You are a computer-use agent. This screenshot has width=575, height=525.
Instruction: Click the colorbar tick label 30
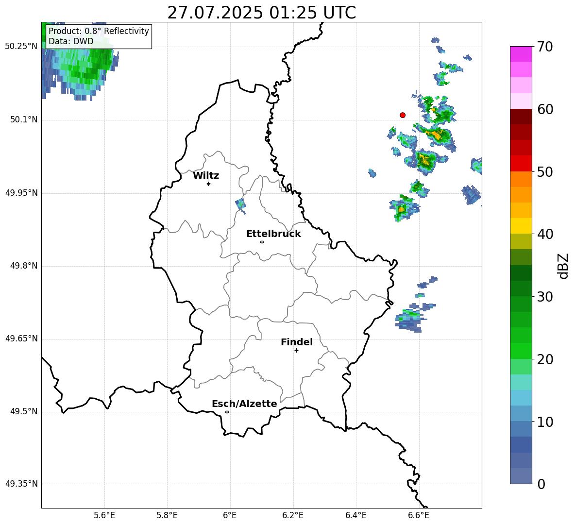point(545,297)
